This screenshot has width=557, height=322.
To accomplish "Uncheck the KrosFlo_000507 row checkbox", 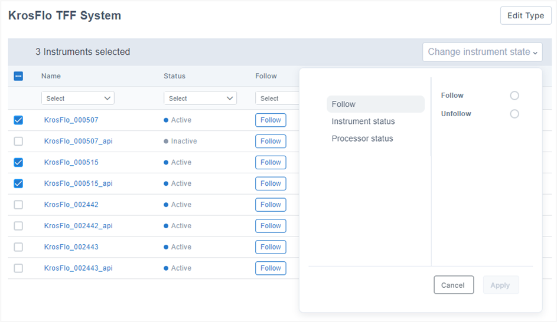I will pos(18,120).
